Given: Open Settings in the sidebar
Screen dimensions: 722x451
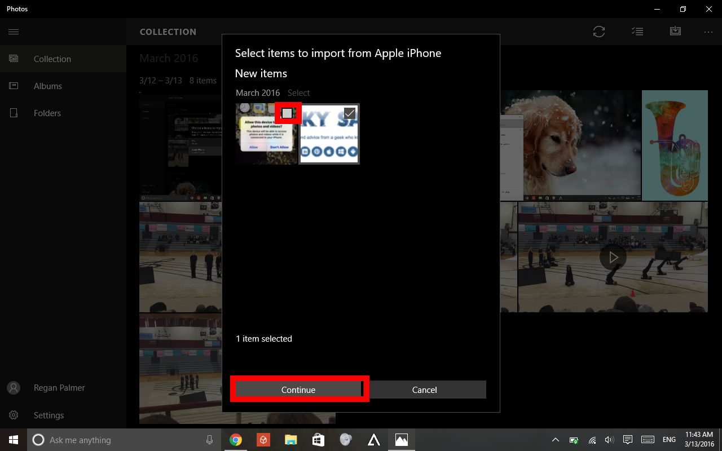Looking at the screenshot, I should pos(63,415).
